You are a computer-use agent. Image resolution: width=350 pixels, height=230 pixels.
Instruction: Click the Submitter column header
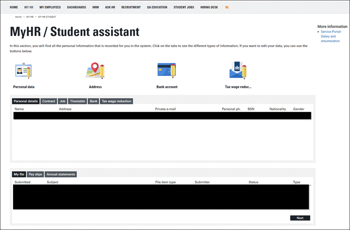(x=202, y=182)
